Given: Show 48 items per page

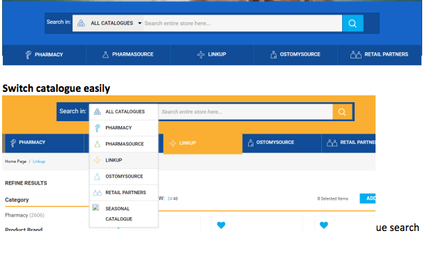Looking at the screenshot, I should tap(176, 199).
